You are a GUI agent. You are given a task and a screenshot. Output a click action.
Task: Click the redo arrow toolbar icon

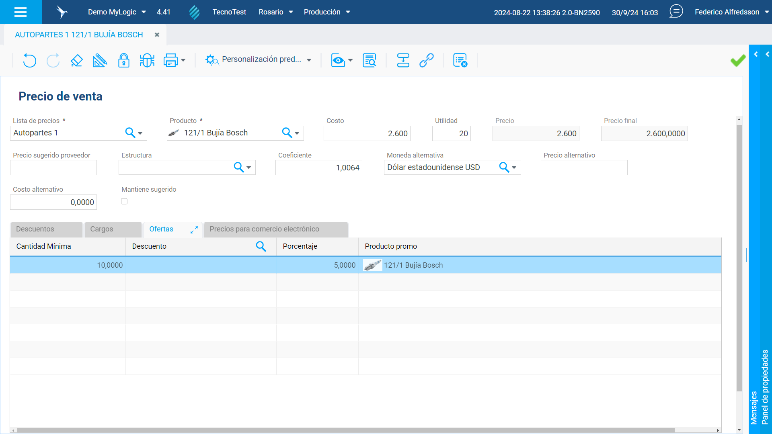click(x=53, y=60)
